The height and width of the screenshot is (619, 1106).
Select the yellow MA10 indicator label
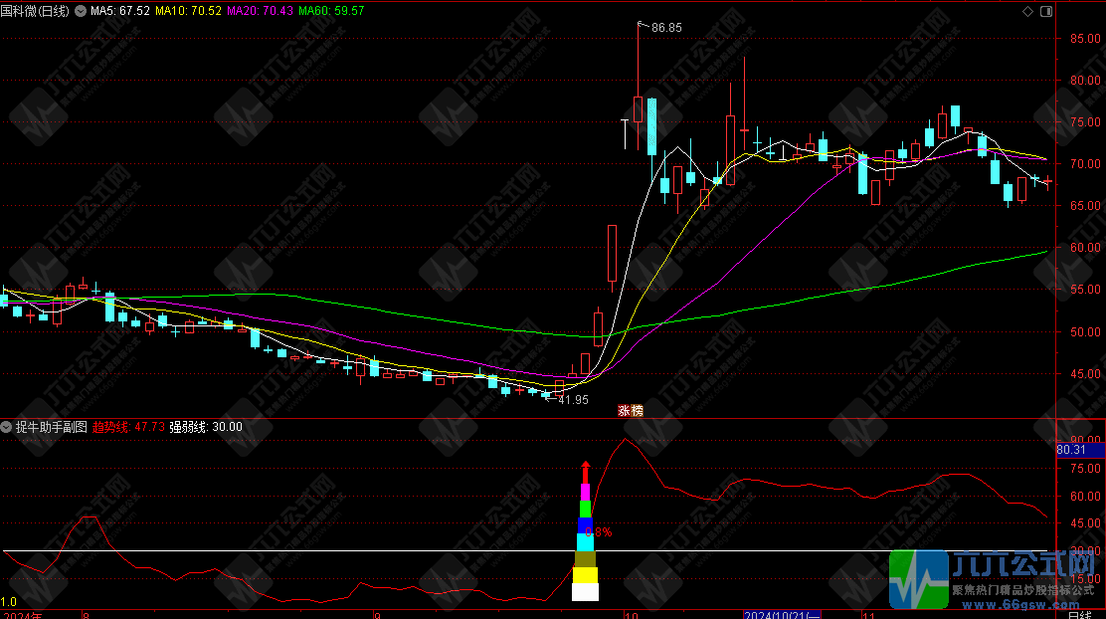[x=189, y=11]
